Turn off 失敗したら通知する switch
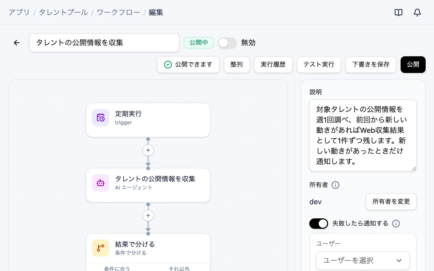This screenshot has width=434, height=271. 319,224
